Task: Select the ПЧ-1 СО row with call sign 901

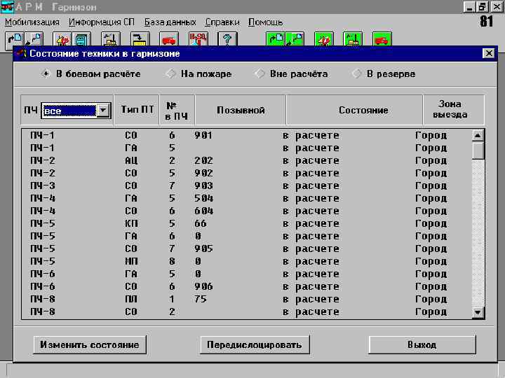Action: tap(247, 135)
